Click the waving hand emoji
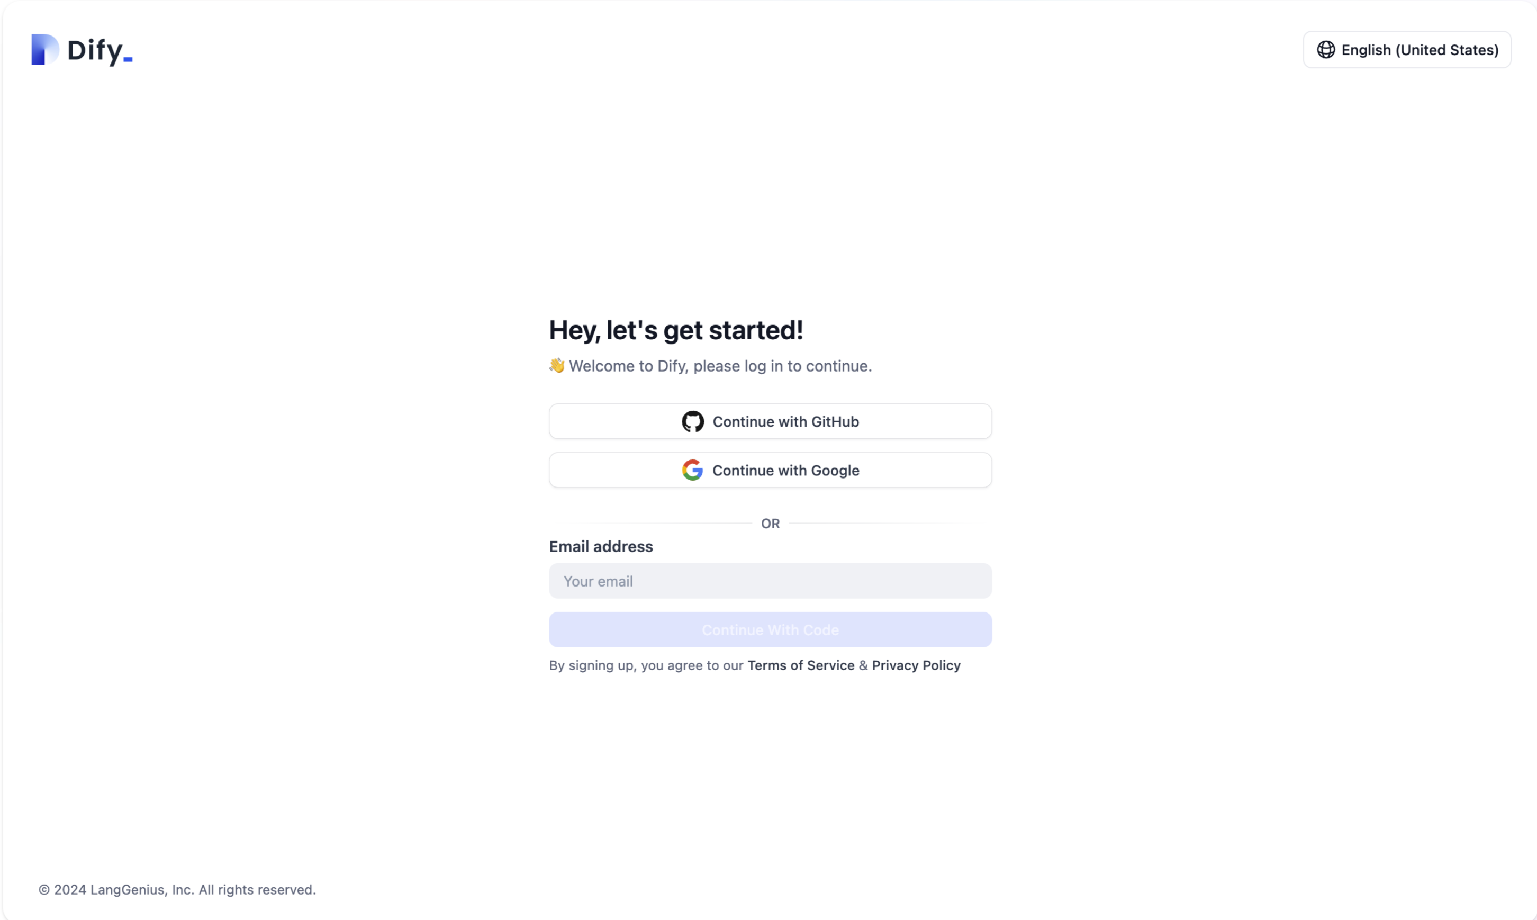 coord(557,366)
